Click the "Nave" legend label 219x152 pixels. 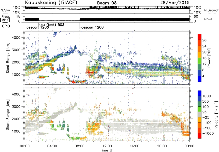tap(208, 19)
